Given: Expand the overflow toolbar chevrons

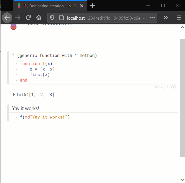Looking at the screenshot, I should [166, 18].
